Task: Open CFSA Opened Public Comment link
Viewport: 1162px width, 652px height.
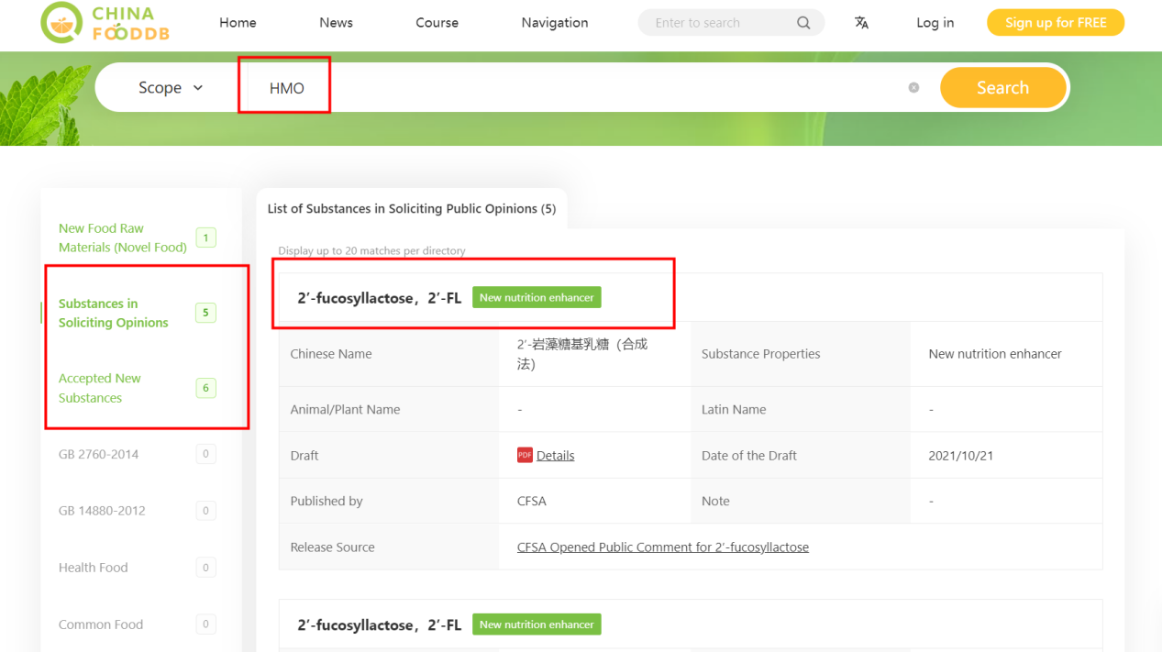Action: coord(662,547)
